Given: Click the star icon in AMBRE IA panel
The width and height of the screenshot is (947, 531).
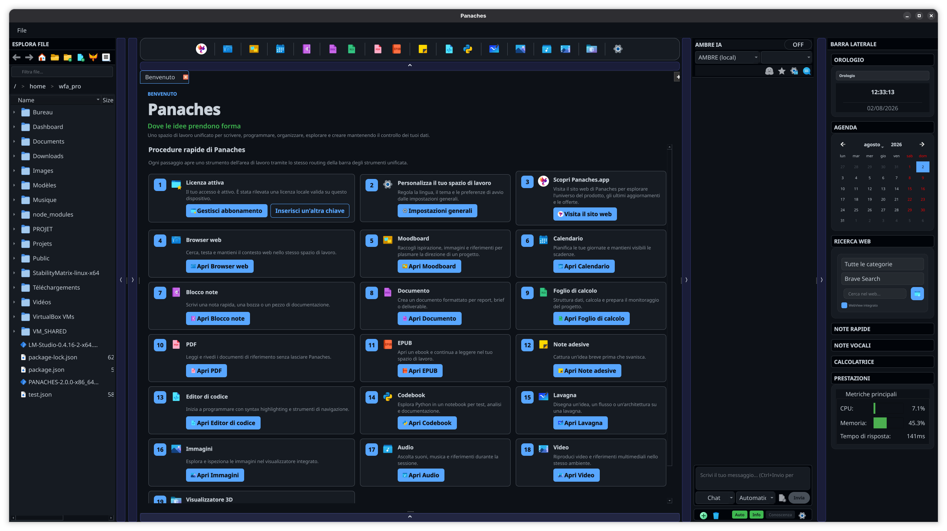Looking at the screenshot, I should coord(781,71).
